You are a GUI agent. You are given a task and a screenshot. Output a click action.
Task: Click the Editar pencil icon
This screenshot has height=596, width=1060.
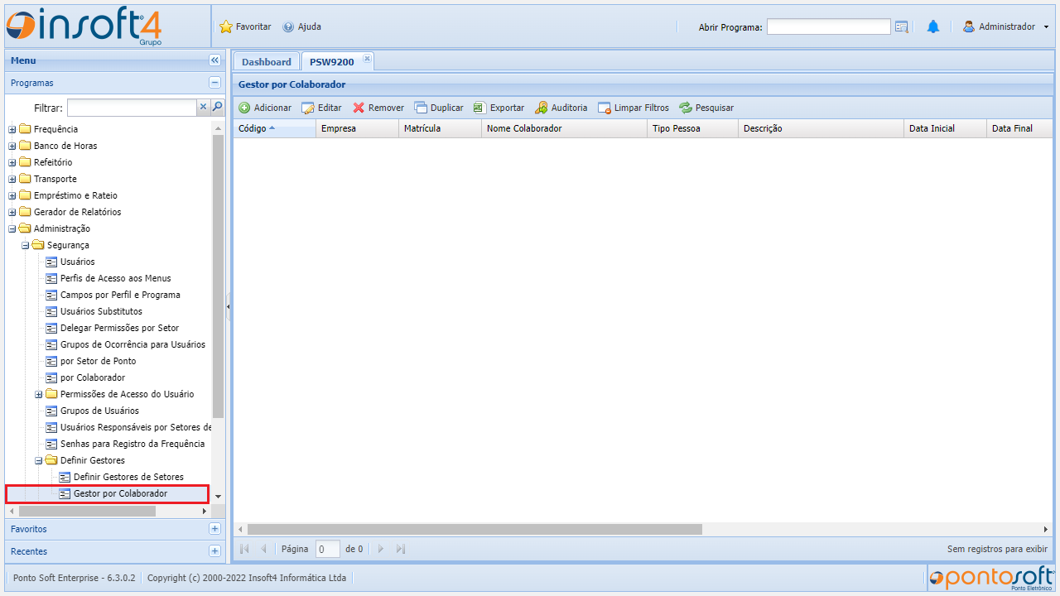click(x=308, y=108)
